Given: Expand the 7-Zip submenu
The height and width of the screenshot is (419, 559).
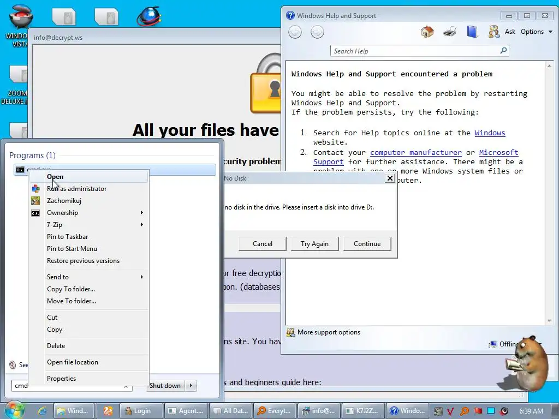Looking at the screenshot, I should 88,225.
